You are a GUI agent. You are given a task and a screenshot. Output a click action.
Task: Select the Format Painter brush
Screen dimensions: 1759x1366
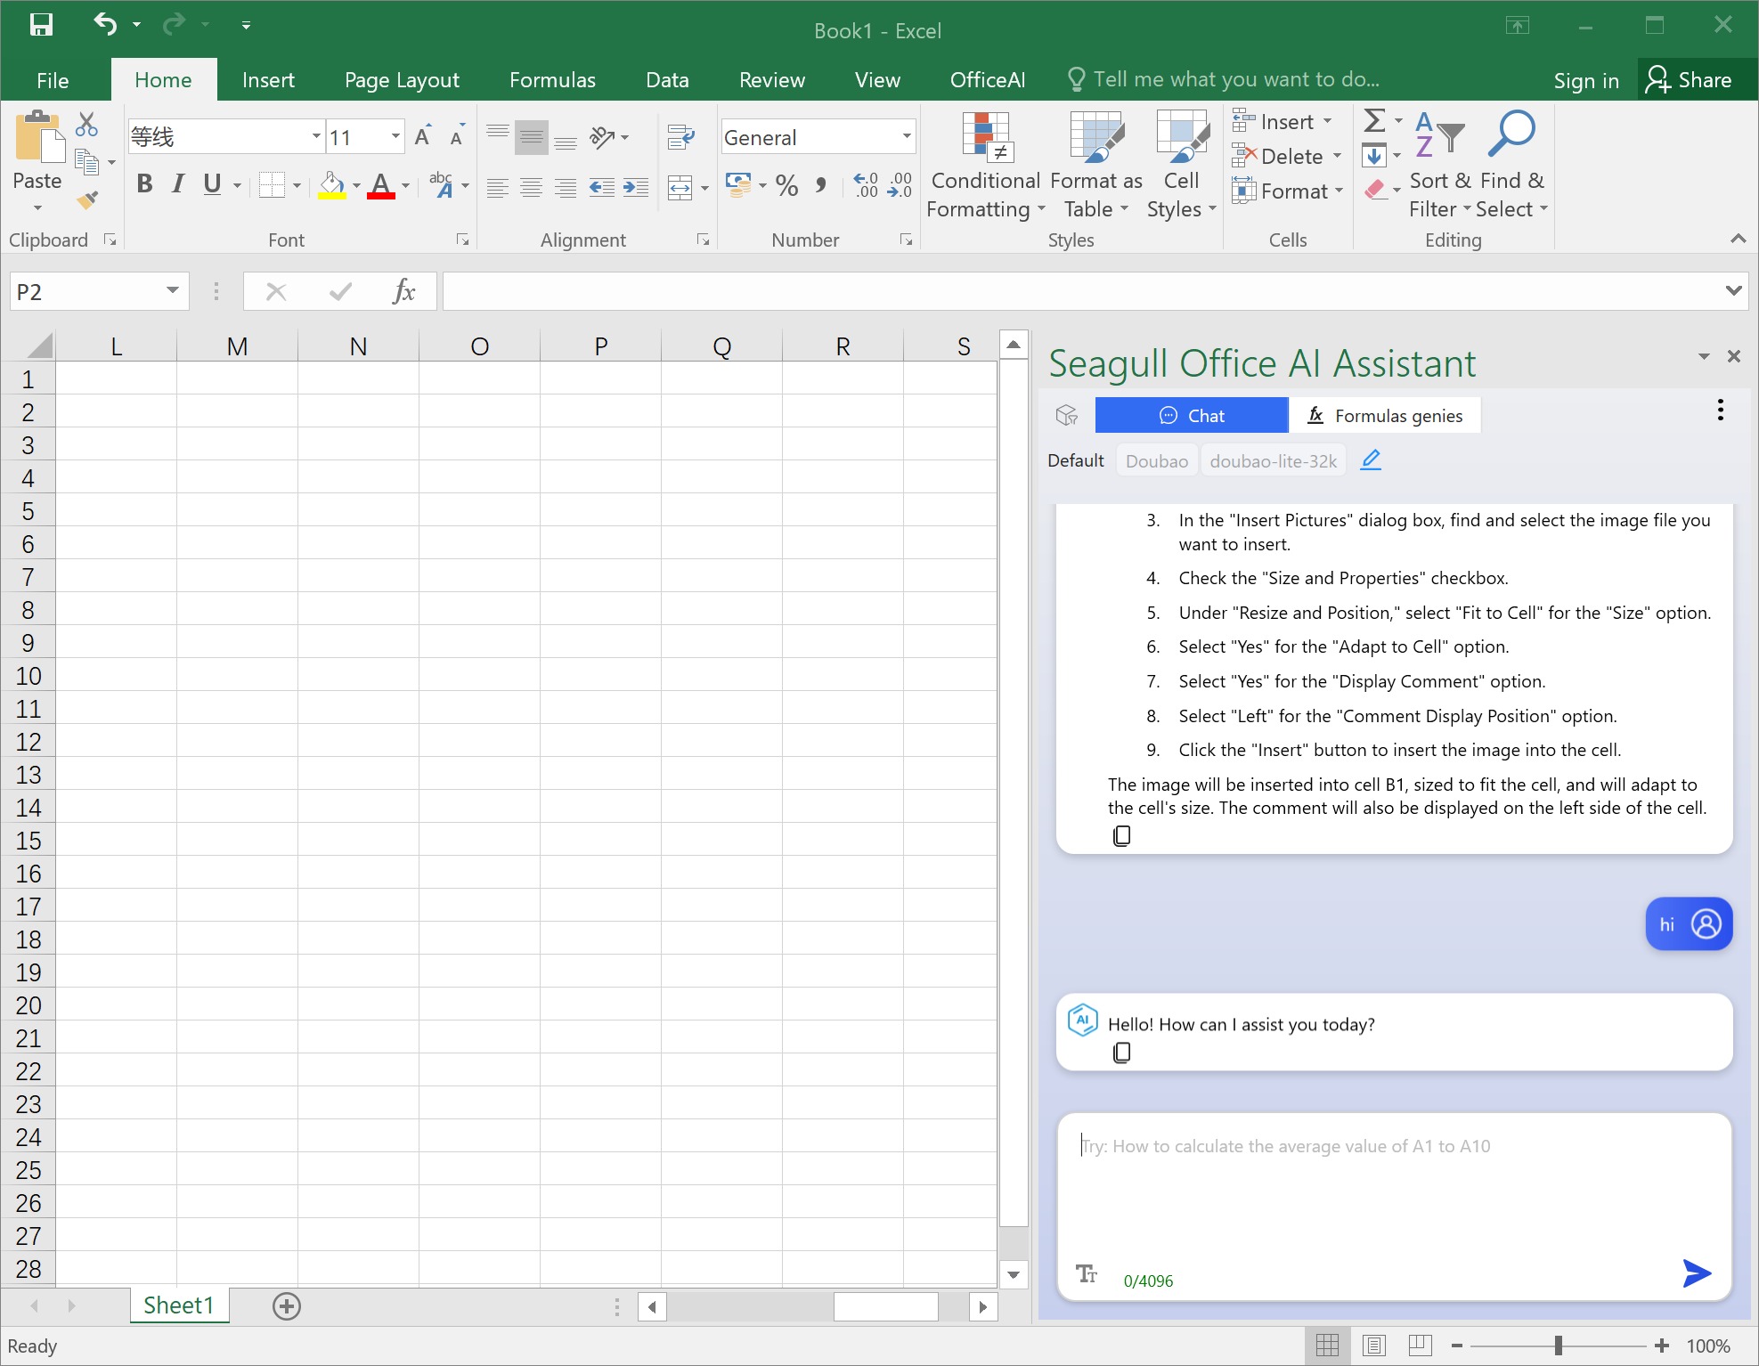tap(86, 199)
